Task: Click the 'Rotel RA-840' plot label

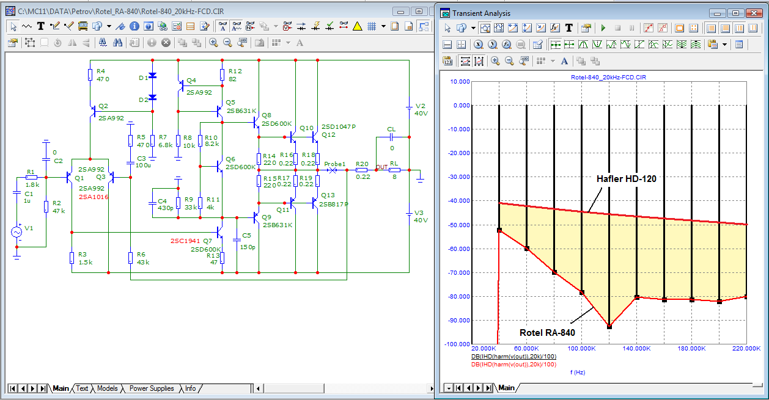Action: tap(548, 333)
